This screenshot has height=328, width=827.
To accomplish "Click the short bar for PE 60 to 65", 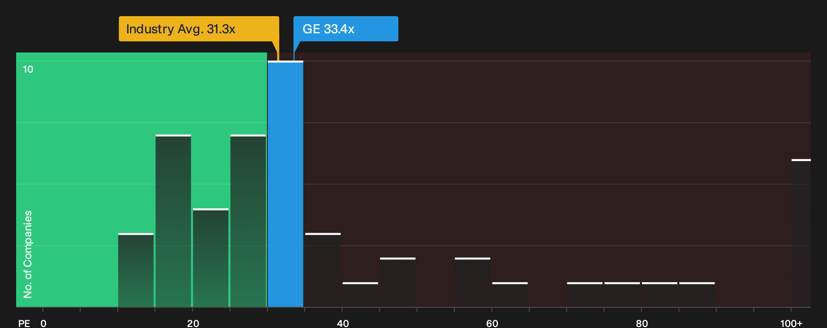I will tap(510, 295).
